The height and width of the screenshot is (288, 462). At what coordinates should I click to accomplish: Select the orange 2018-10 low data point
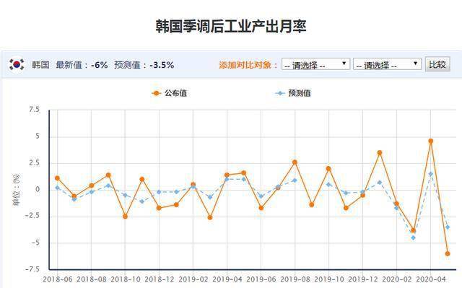click(x=125, y=217)
